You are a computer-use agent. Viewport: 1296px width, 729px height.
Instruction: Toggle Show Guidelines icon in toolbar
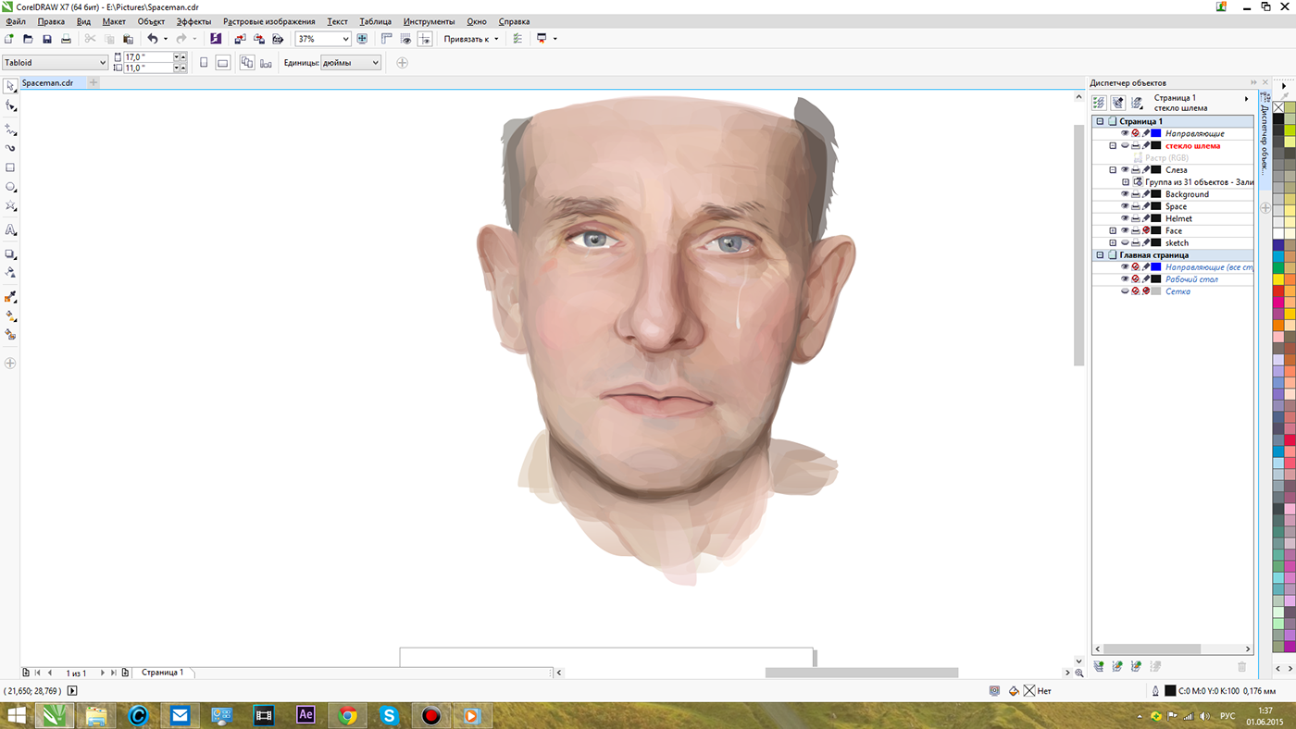coord(425,39)
